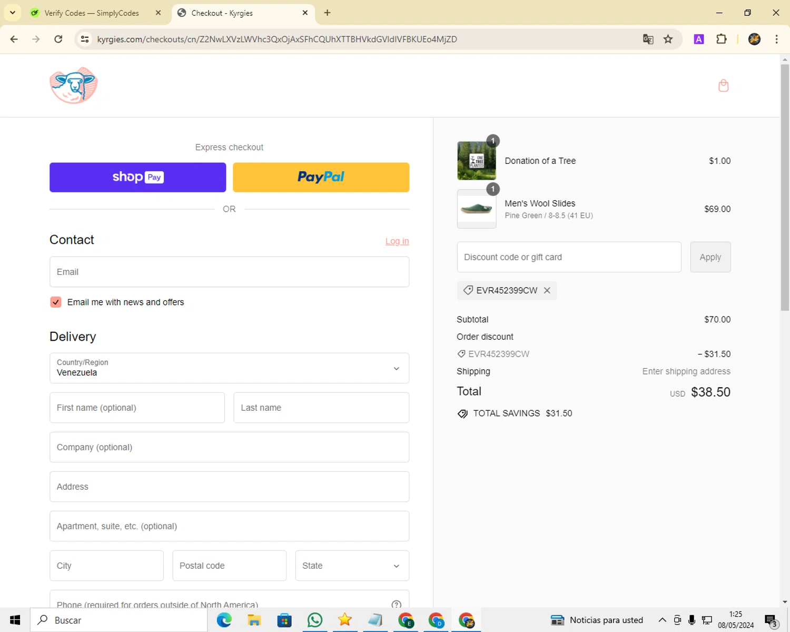Open the Chrome profile avatar

(x=754, y=39)
